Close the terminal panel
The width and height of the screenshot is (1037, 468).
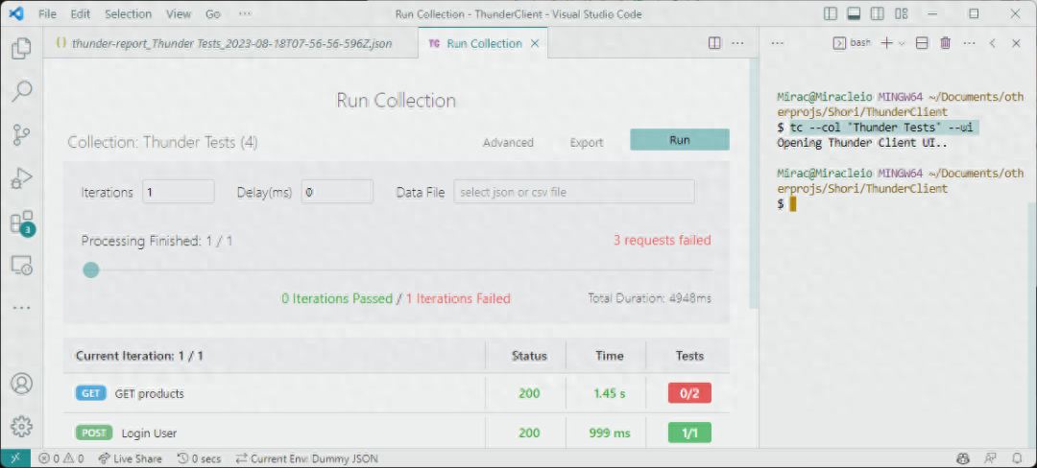[x=1017, y=43]
